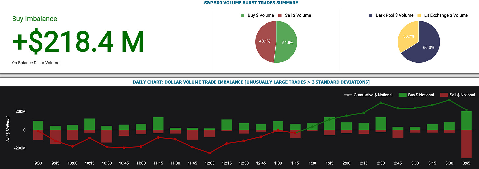Click the Net $ Notional axis label
Screen dimensions: 479x169
[7, 130]
